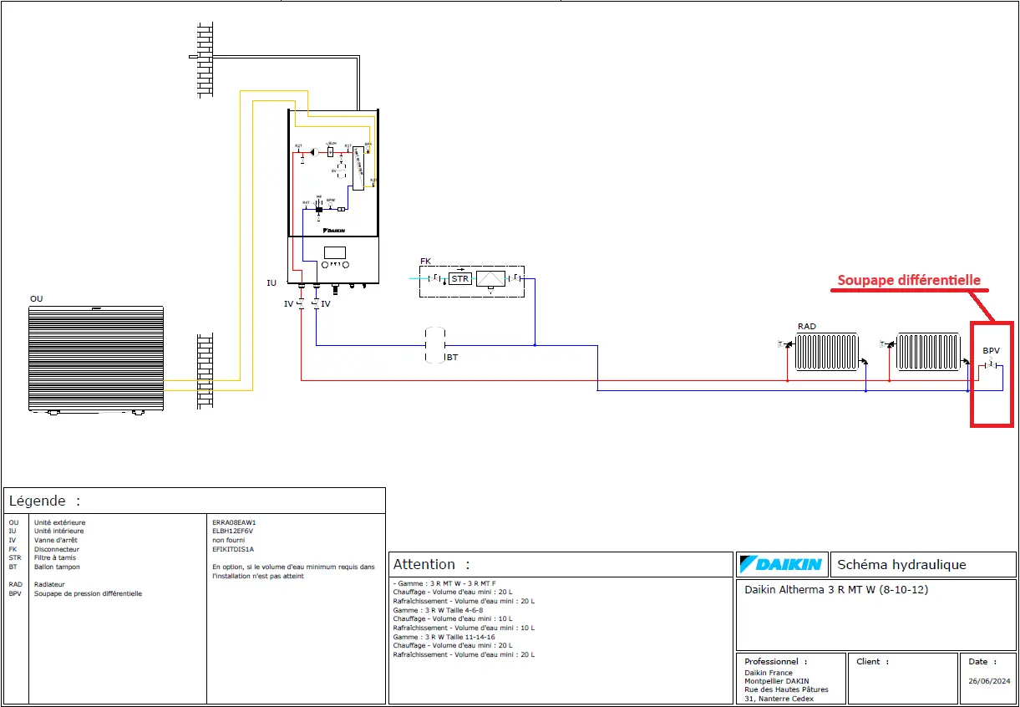Select the "Daikin Altherma 3 R MT W" text
Image resolution: width=1020 pixels, height=707 pixels.
[x=835, y=590]
